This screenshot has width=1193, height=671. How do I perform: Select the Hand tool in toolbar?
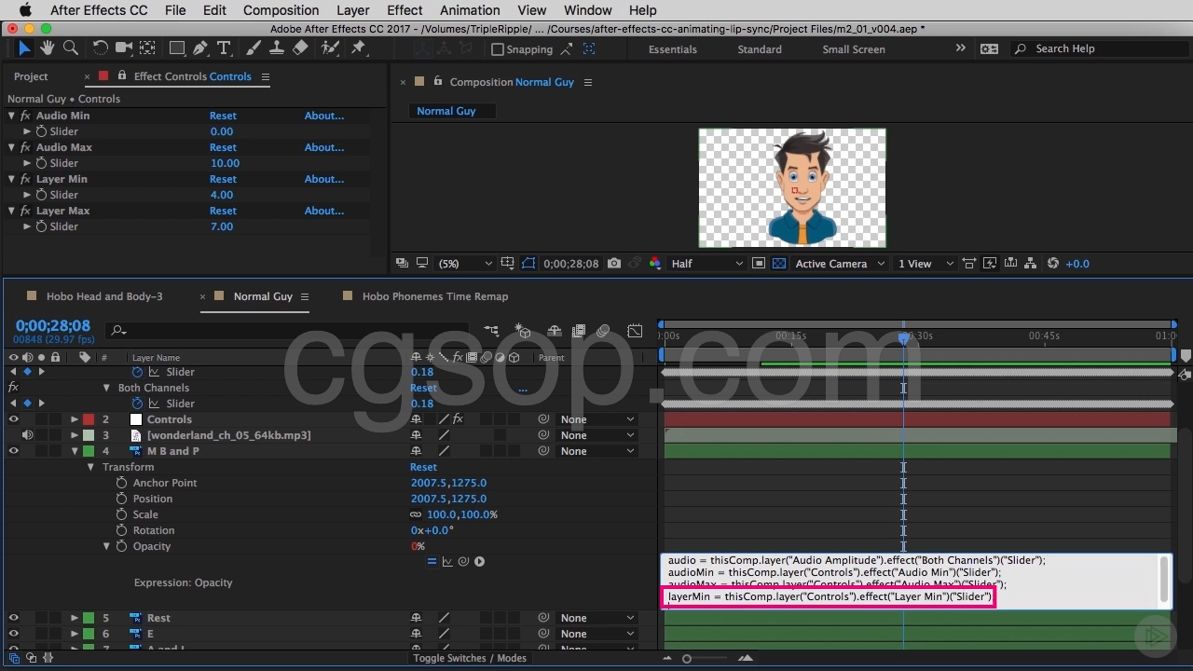(47, 48)
